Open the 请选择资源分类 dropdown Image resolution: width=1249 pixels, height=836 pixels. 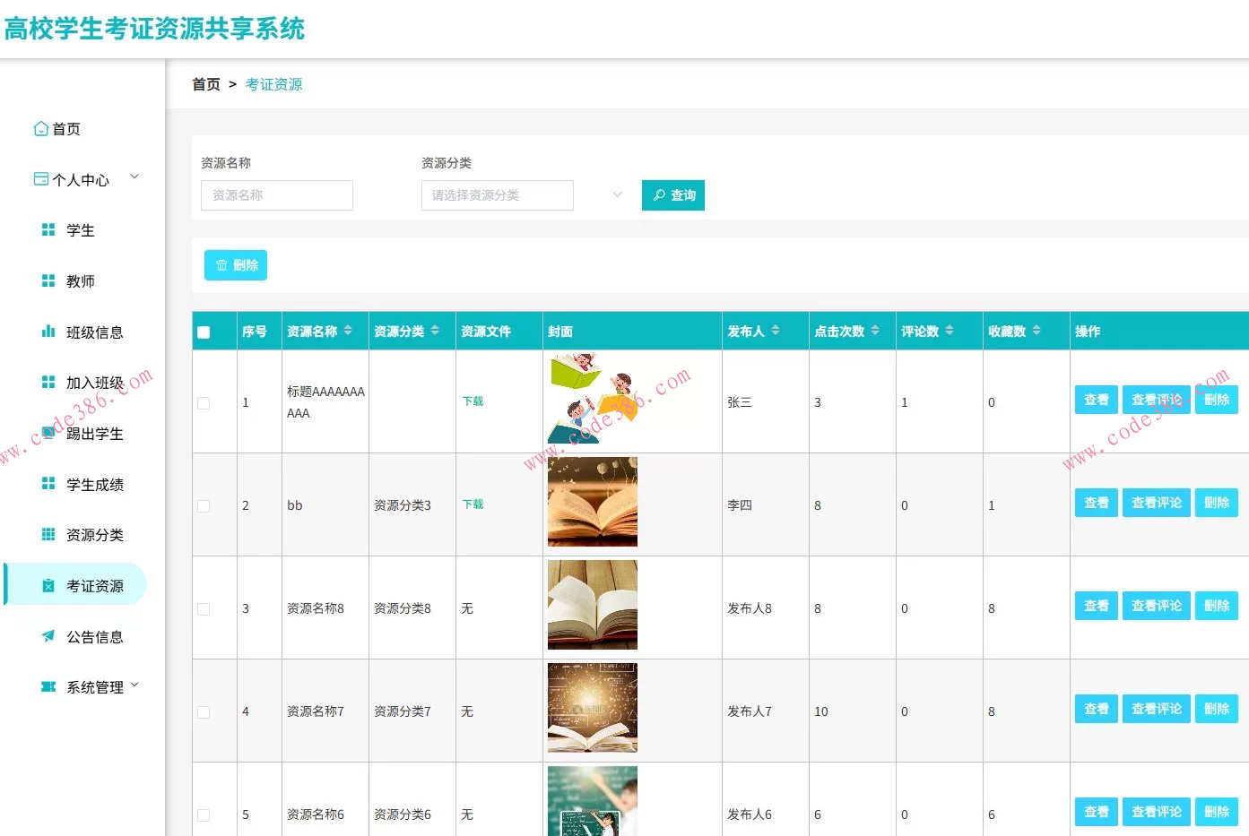[498, 194]
